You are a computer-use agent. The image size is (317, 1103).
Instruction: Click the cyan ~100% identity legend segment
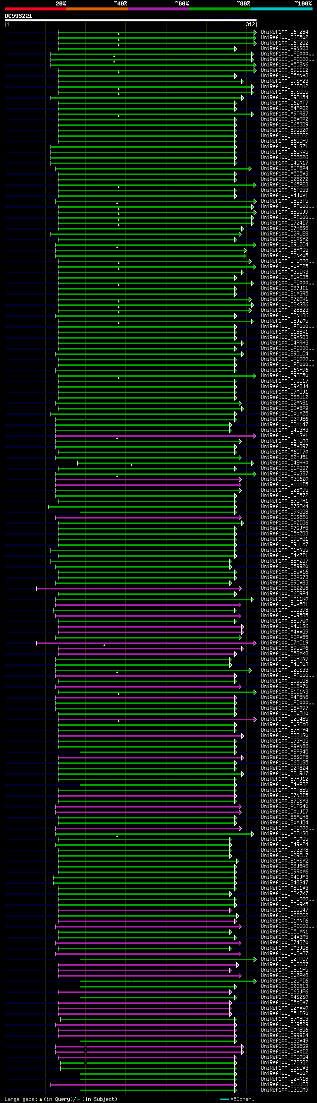281,9
